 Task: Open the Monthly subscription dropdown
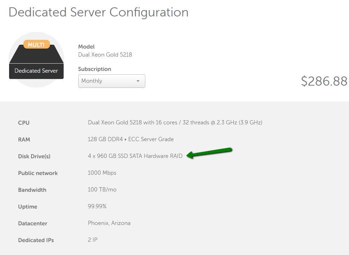coord(111,81)
